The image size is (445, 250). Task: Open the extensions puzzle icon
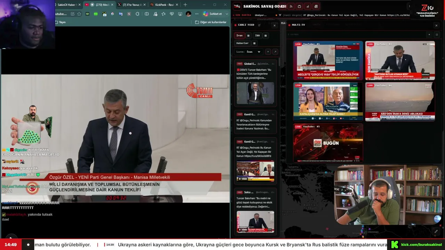(x=137, y=14)
